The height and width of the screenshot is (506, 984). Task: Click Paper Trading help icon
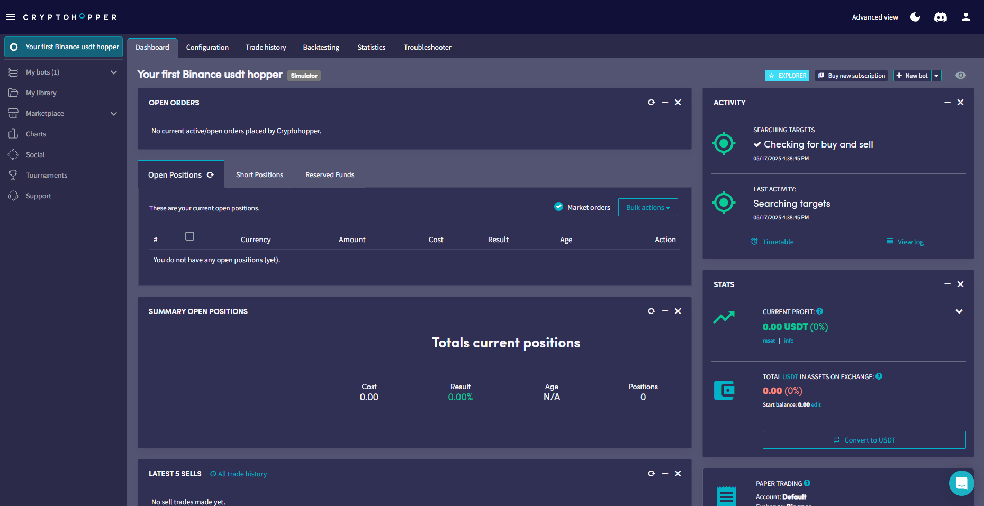807,483
